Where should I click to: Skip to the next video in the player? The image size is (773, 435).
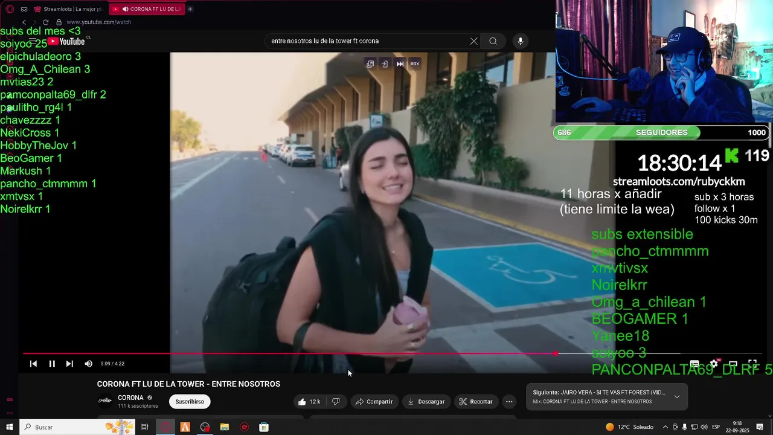pyautogui.click(x=69, y=364)
